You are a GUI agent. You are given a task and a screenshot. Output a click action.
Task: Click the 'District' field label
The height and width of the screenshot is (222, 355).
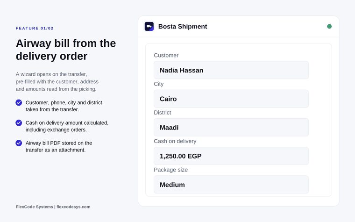[x=163, y=113]
